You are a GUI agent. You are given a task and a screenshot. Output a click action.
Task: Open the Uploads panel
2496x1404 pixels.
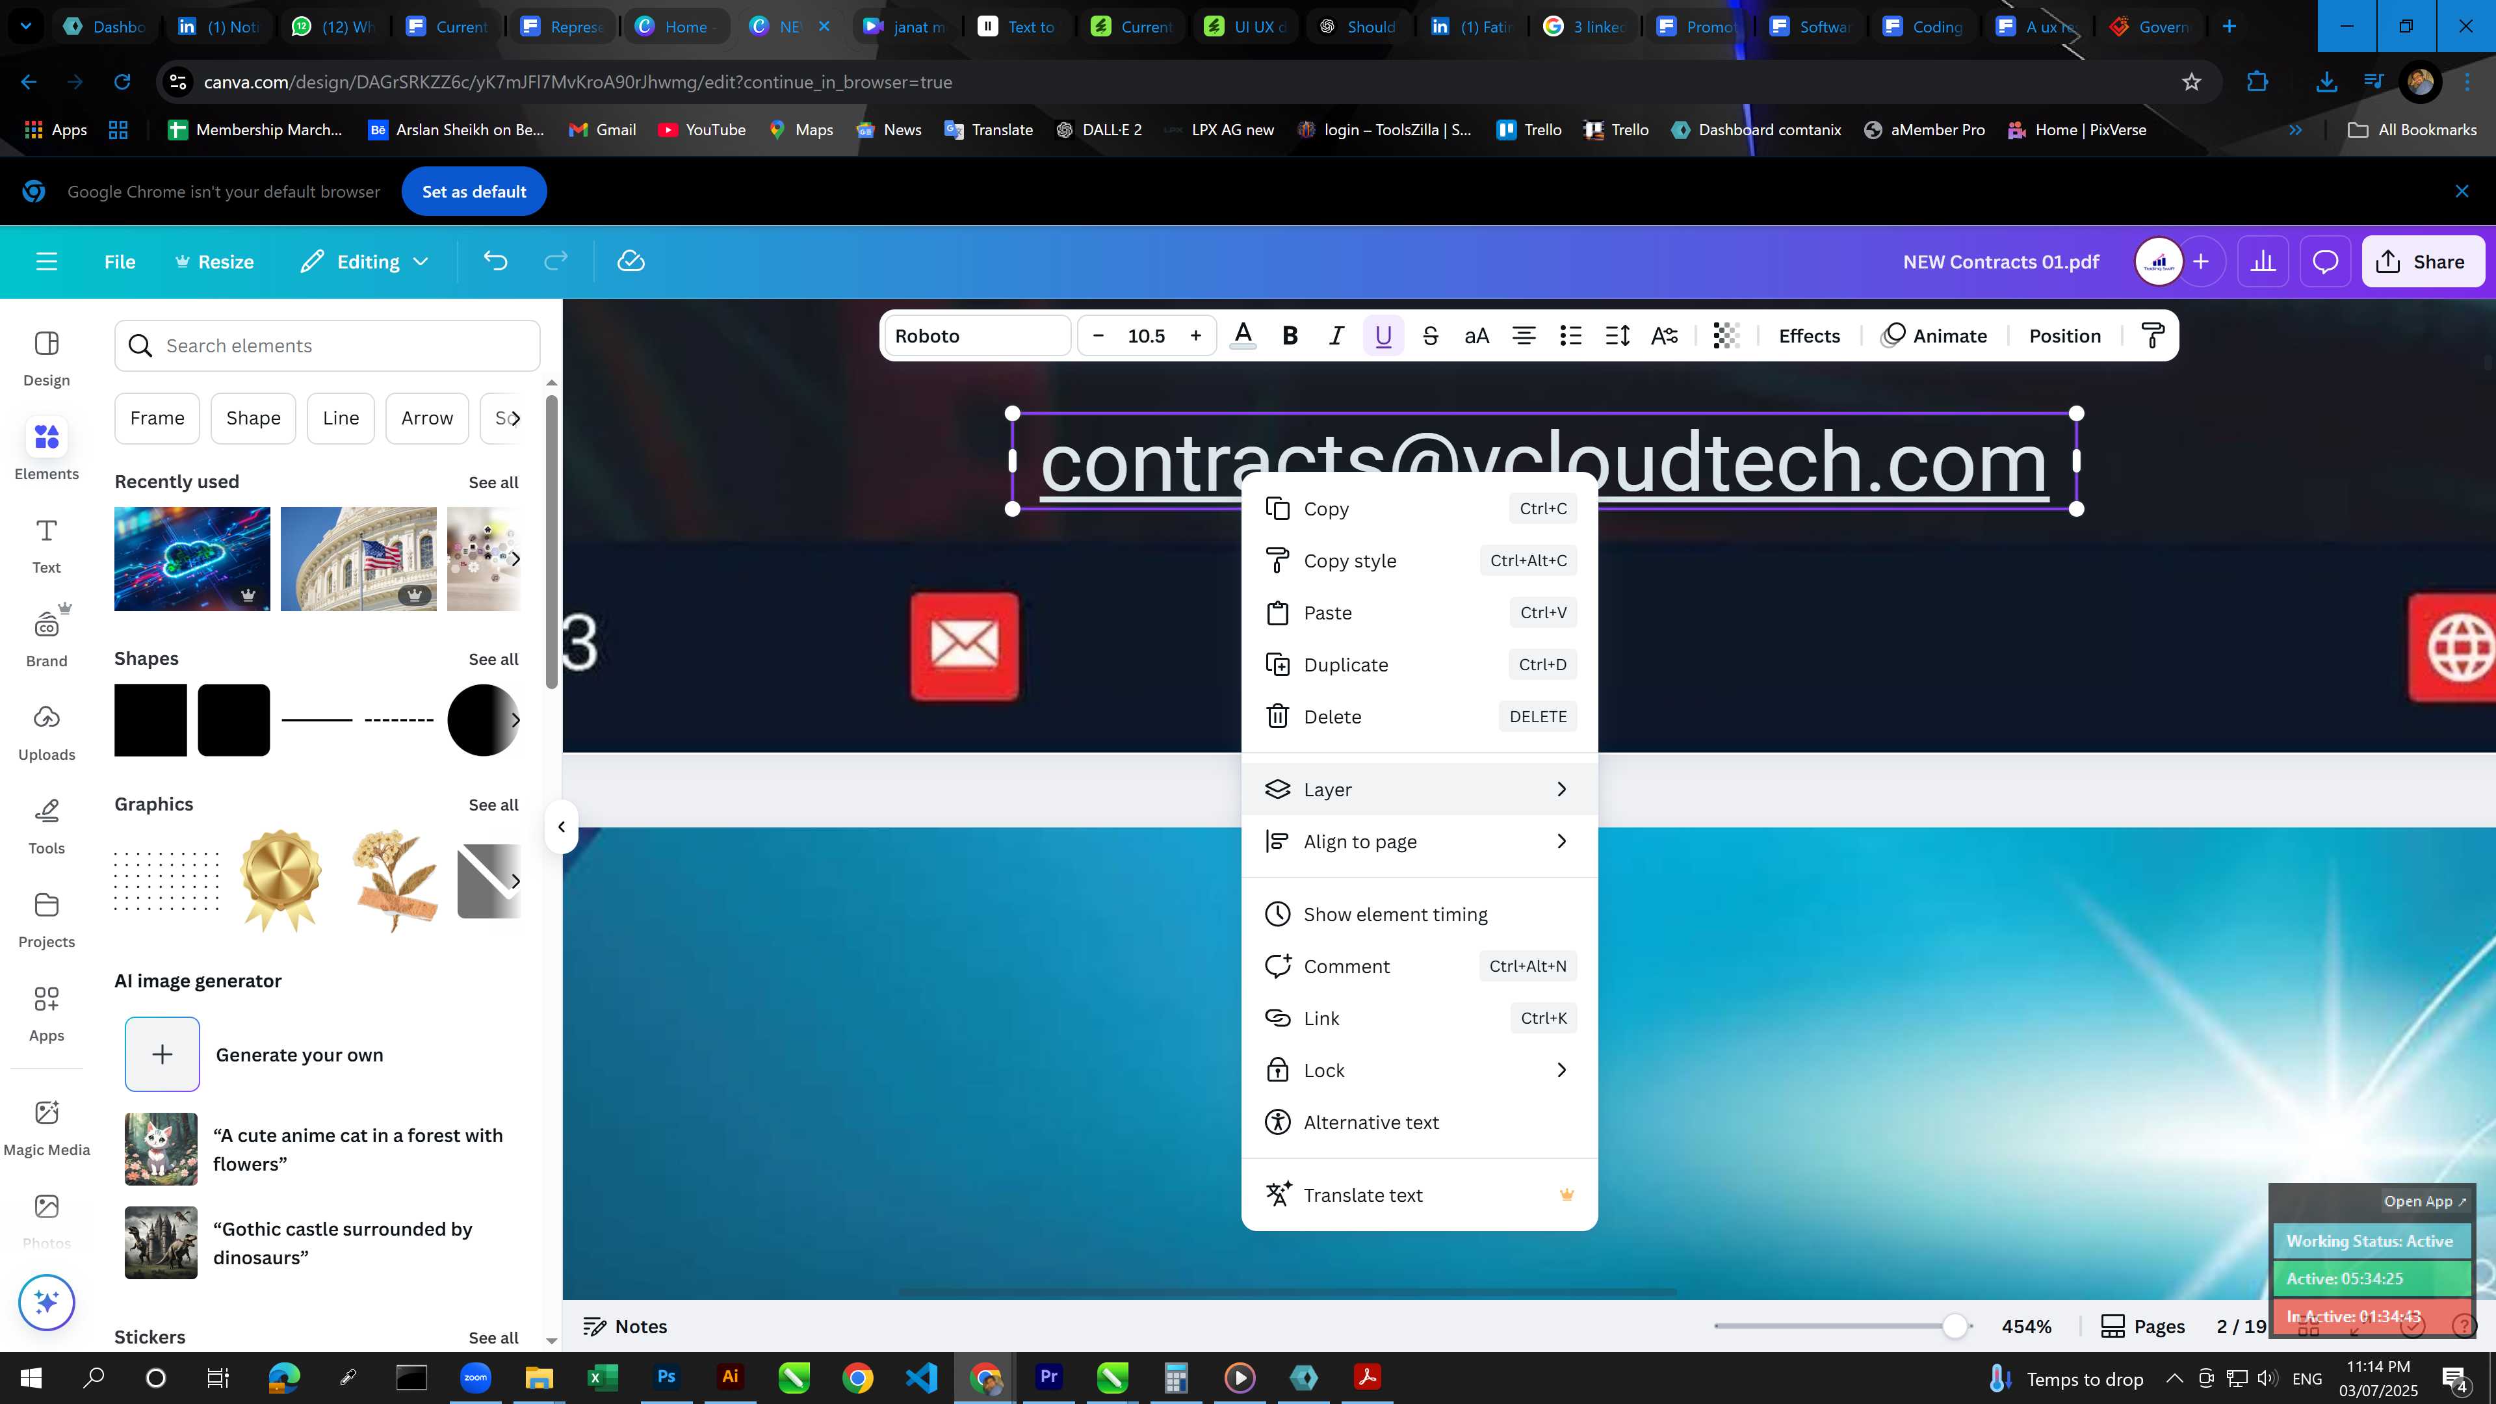click(x=47, y=733)
